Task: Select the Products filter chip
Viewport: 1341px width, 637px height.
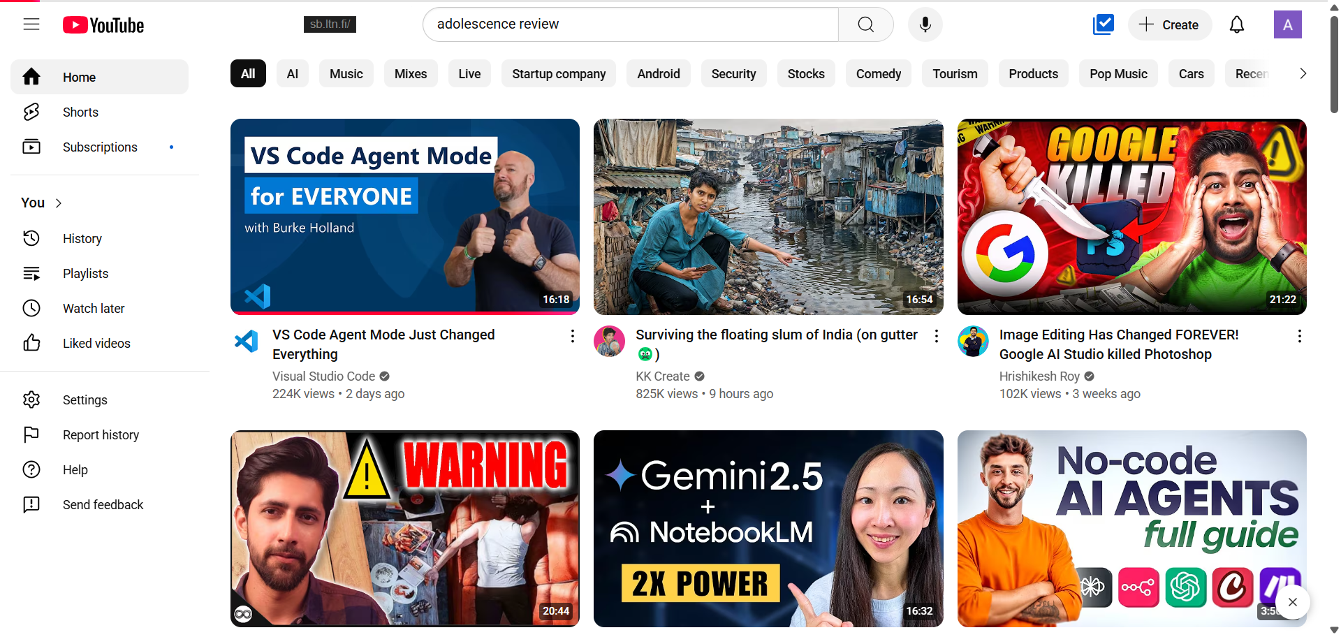Action: [1034, 73]
